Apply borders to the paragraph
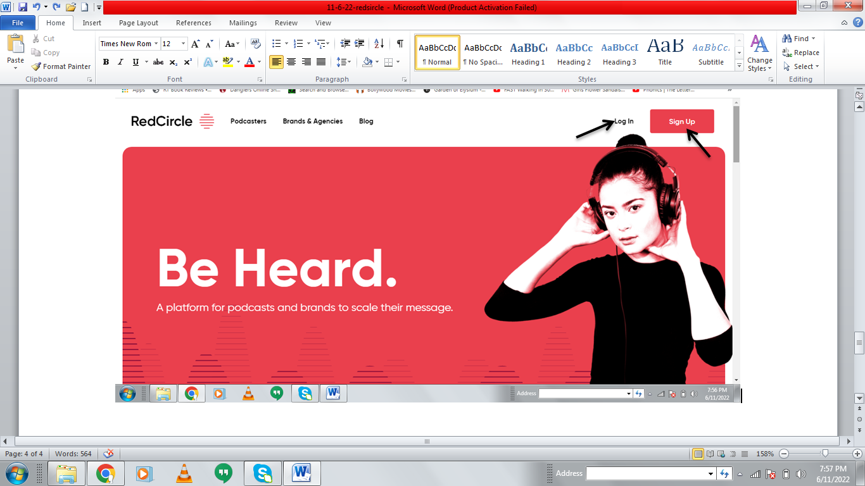The width and height of the screenshot is (865, 486). click(x=388, y=62)
